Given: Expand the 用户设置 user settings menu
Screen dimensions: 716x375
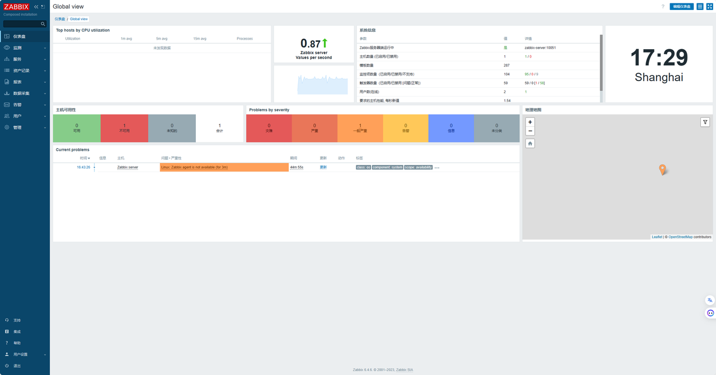Looking at the screenshot, I should 25,354.
